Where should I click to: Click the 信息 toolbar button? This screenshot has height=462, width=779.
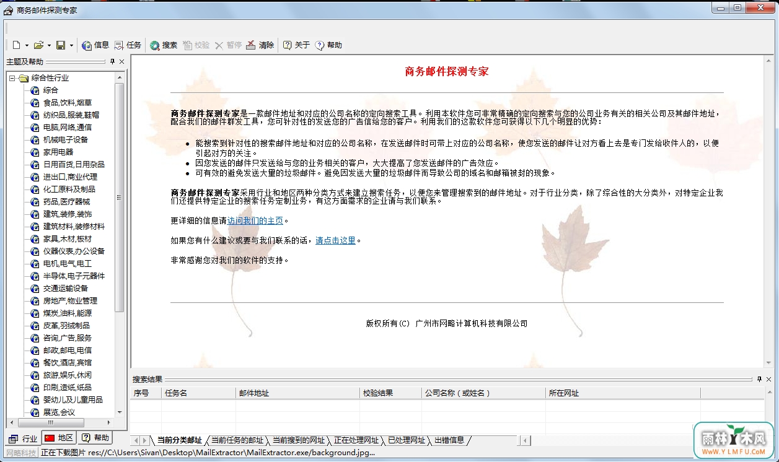95,45
